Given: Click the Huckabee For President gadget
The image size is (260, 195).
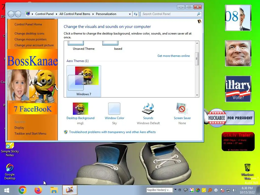Looking at the screenshot, I should (x=231, y=118).
